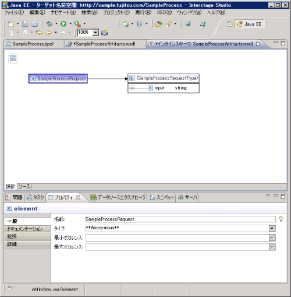Click the Open Perspective icon
Image resolution: width=291 pixels, height=297 pixels.
pos(230,24)
